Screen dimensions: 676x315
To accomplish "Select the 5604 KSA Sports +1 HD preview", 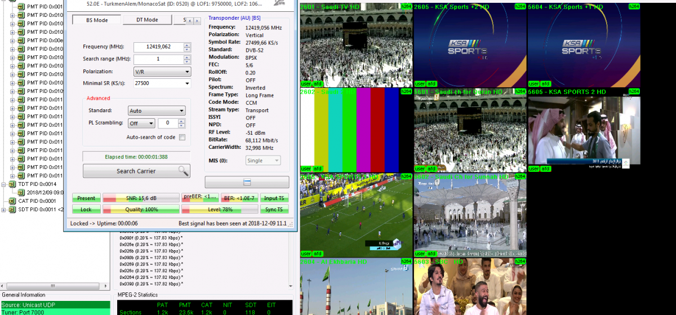I will (x=584, y=45).
